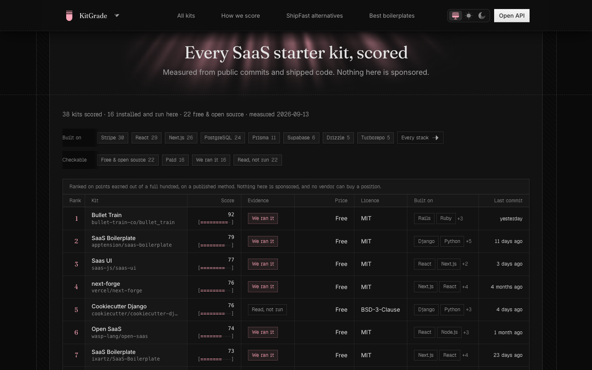Expand the +2 tags on Saas UI
Viewport: 592px width, 370px height.
465,264
